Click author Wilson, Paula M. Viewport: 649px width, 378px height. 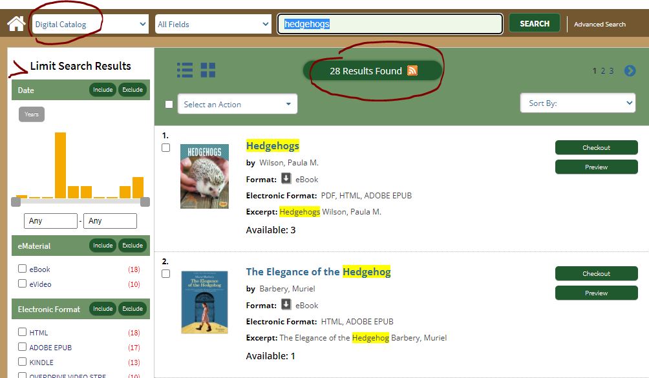289,163
